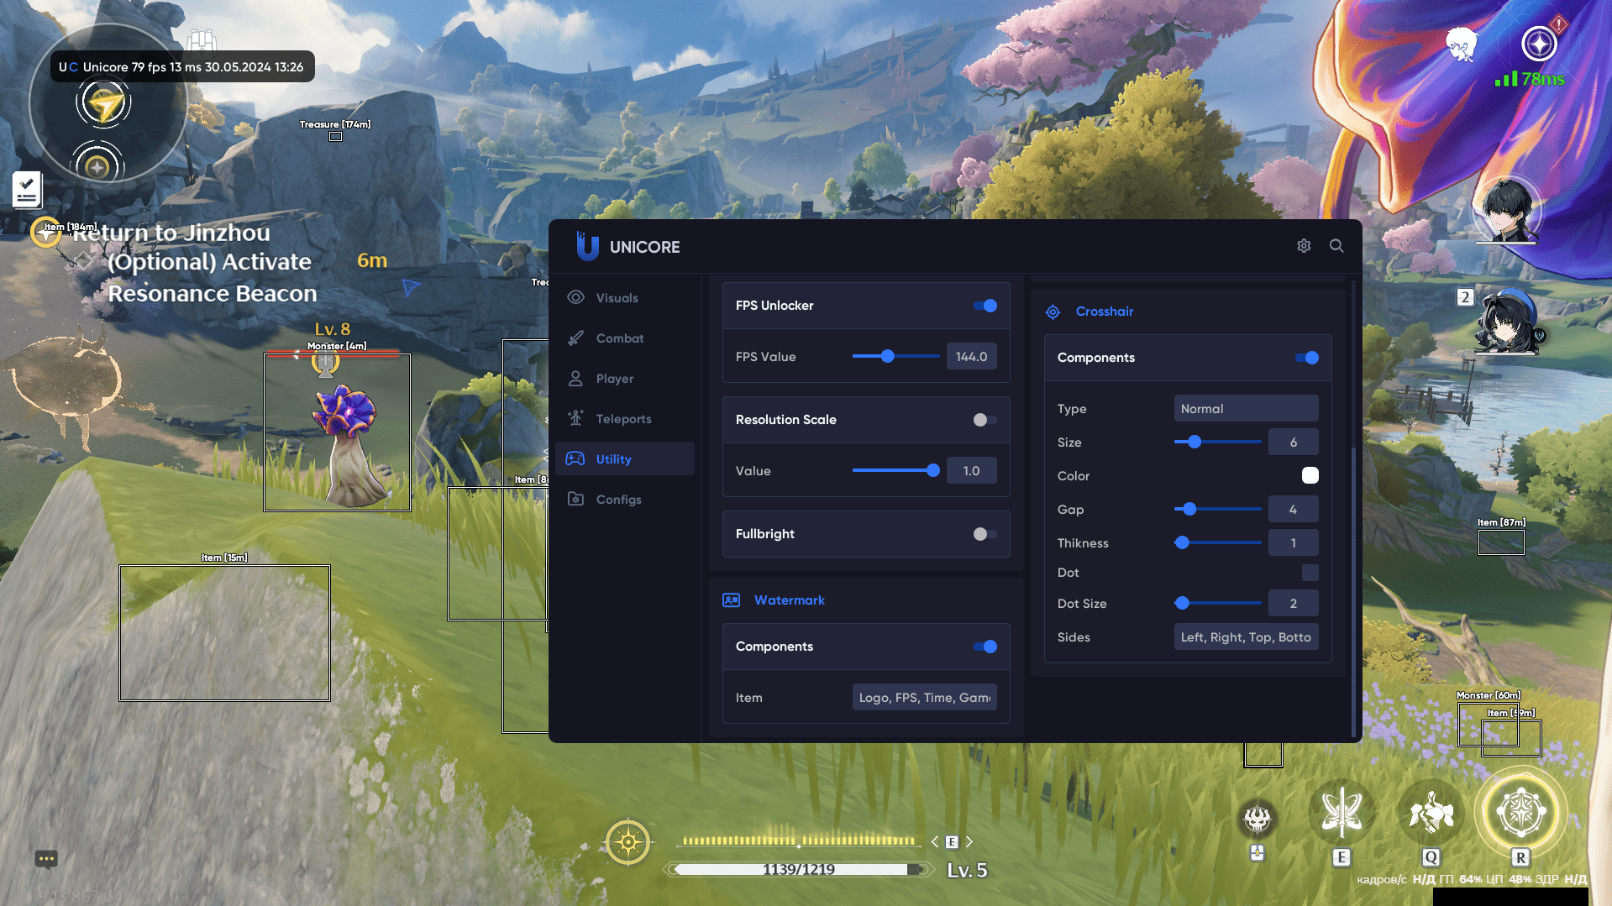Open the Unicore settings gear icon
The height and width of the screenshot is (906, 1612).
click(x=1304, y=246)
